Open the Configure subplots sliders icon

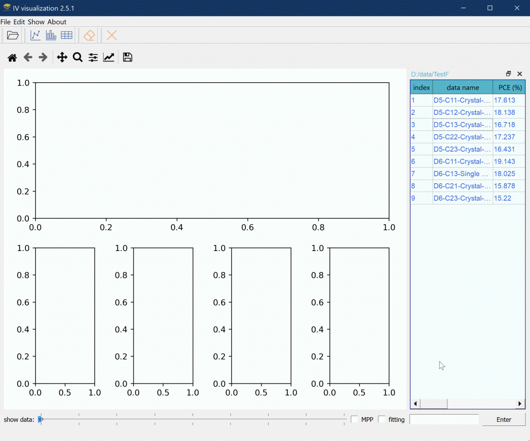pyautogui.click(x=93, y=57)
